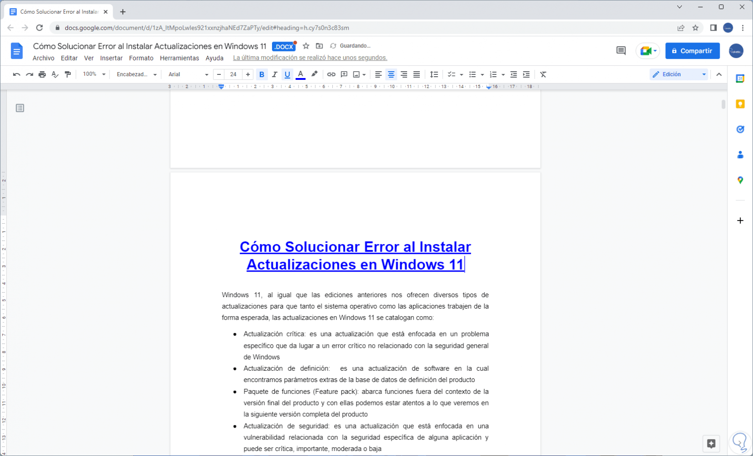The height and width of the screenshot is (456, 753).
Task: Get add-ons with plus icon
Action: pyautogui.click(x=740, y=220)
